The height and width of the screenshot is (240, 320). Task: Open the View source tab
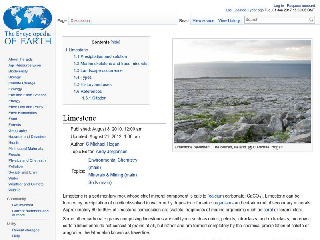tap(204, 21)
